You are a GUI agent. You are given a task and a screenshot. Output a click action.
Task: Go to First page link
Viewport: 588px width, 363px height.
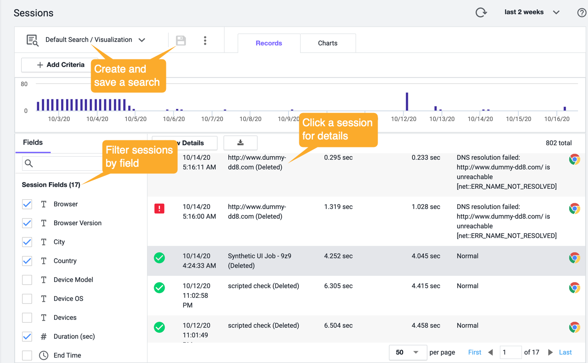pyautogui.click(x=475, y=352)
